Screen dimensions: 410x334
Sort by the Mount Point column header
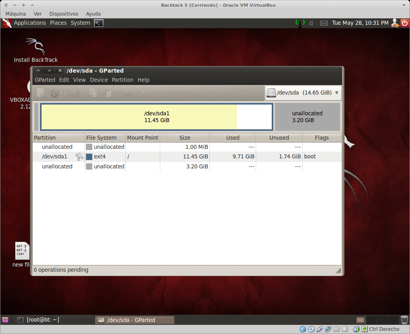pos(143,138)
